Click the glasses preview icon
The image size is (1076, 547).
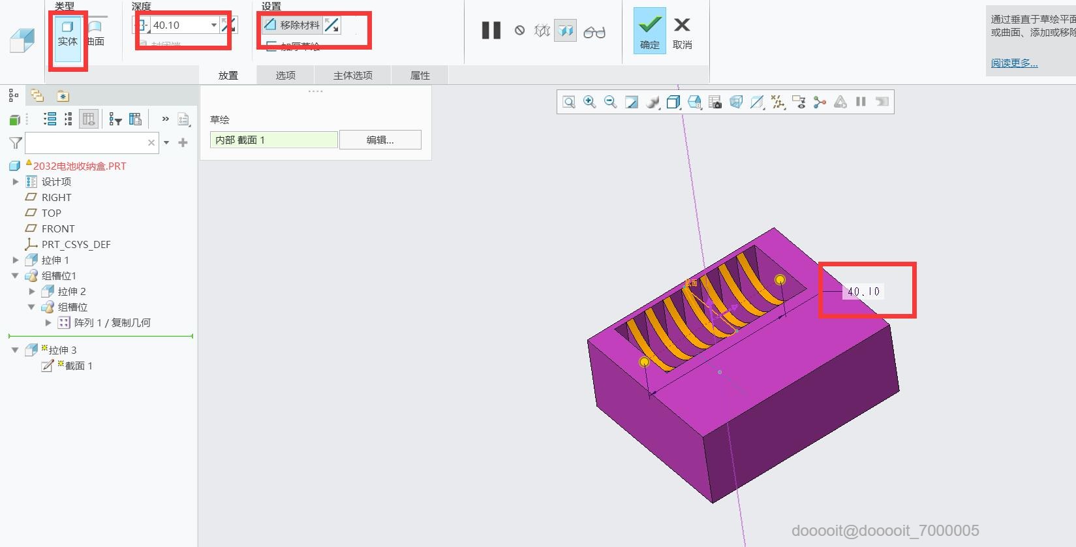pyautogui.click(x=594, y=31)
